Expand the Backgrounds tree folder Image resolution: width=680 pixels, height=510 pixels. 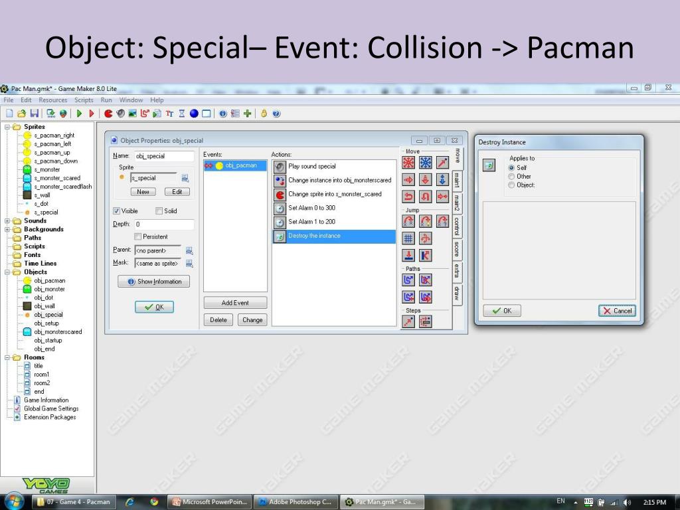[x=7, y=229]
